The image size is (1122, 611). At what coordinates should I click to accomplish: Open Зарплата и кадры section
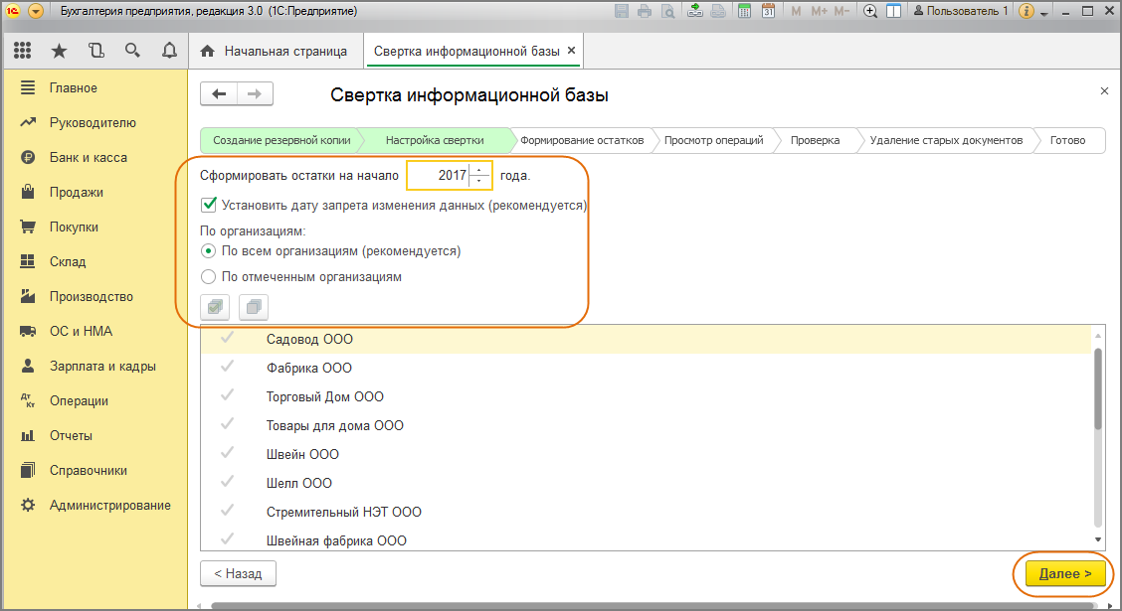coord(102,366)
